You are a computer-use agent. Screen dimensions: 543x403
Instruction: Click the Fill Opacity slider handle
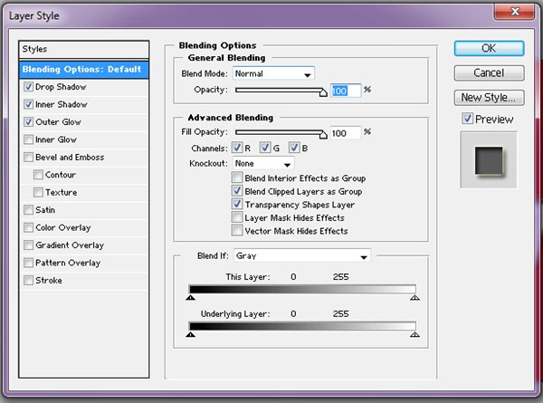(323, 134)
